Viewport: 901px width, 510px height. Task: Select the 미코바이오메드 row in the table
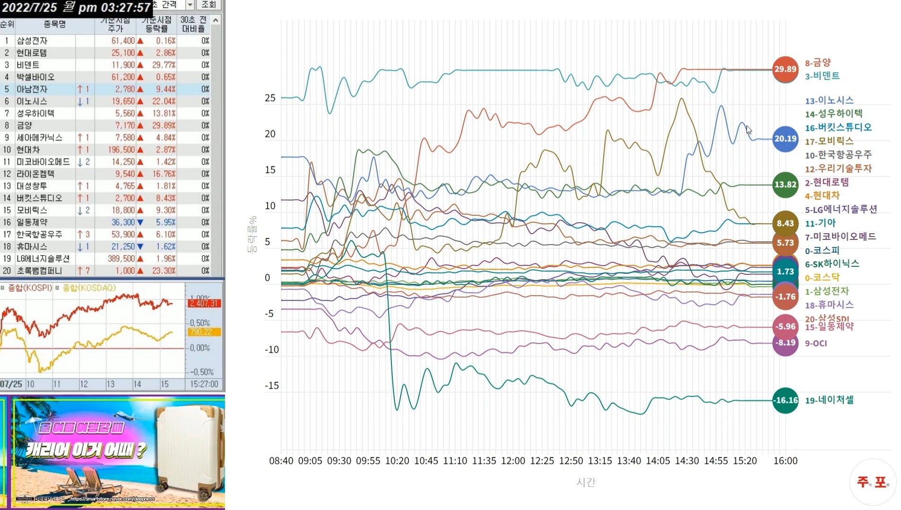click(x=105, y=162)
